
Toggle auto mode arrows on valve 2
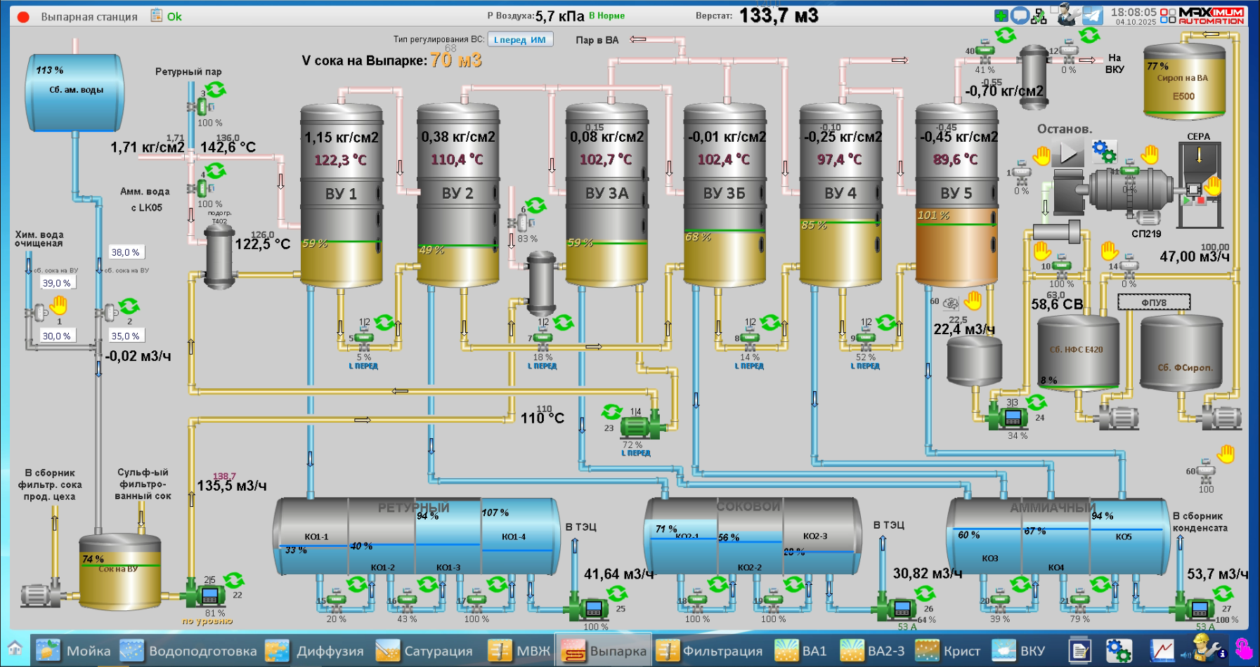[x=129, y=306]
